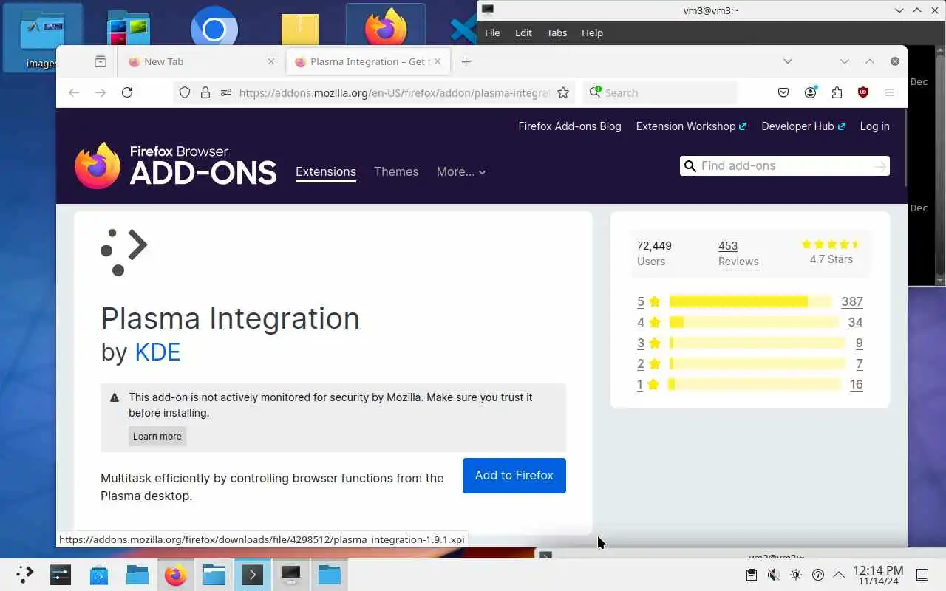946x591 pixels.
Task: Click the Firefox Search bar field
Action: (x=660, y=92)
